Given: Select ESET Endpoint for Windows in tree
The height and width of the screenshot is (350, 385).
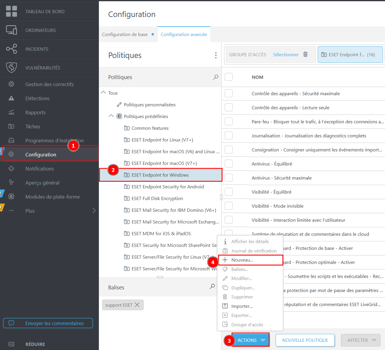Looking at the screenshot, I should [x=160, y=175].
